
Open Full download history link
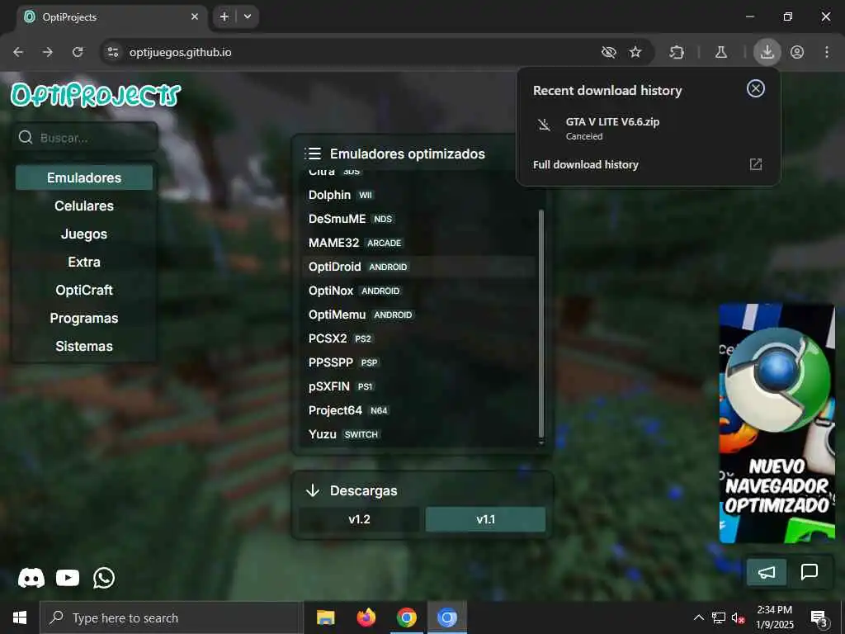[586, 164]
